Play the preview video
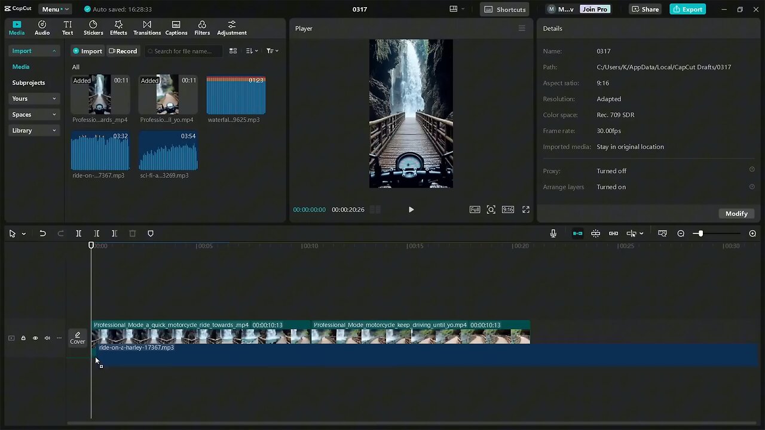Viewport: 765px width, 430px height. point(411,210)
